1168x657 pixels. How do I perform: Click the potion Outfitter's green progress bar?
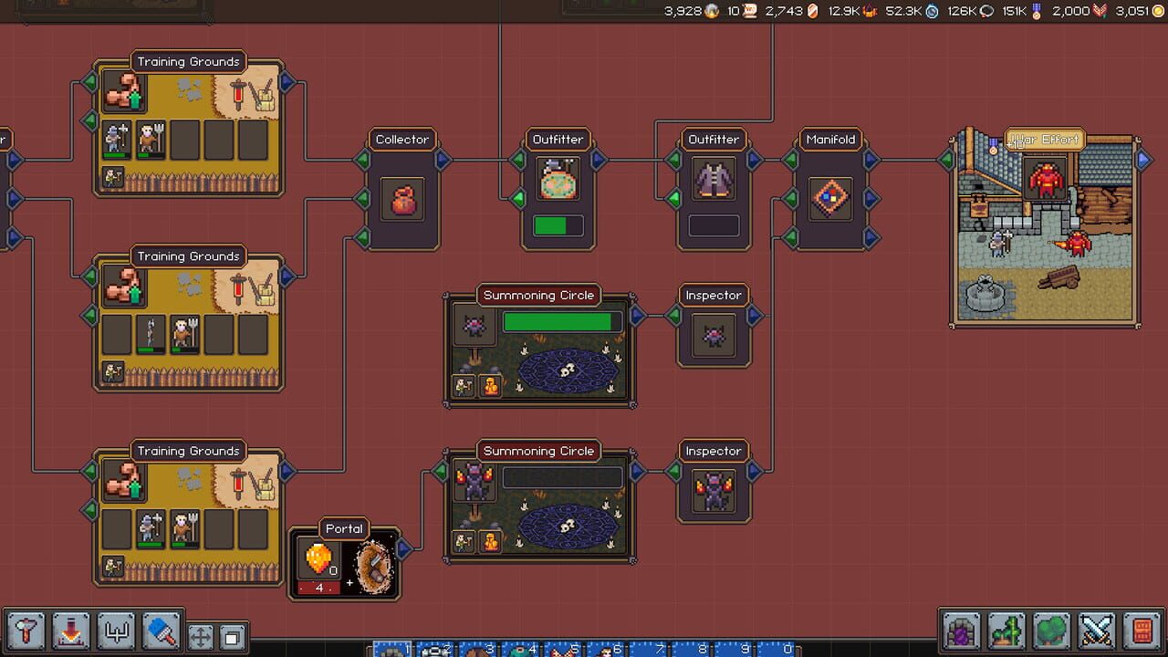click(x=558, y=225)
